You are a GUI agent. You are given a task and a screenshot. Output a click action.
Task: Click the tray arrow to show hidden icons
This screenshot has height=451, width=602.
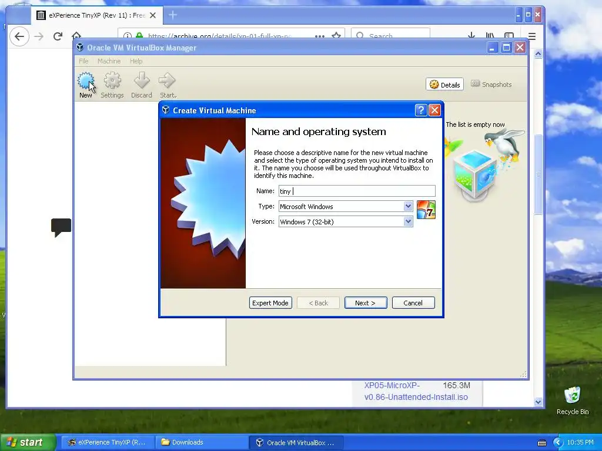(558, 443)
